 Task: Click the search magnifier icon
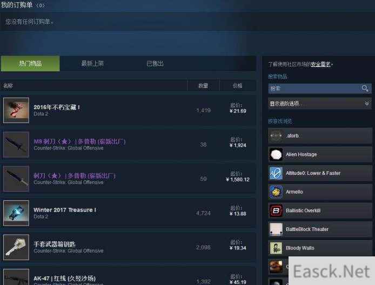(x=365, y=89)
